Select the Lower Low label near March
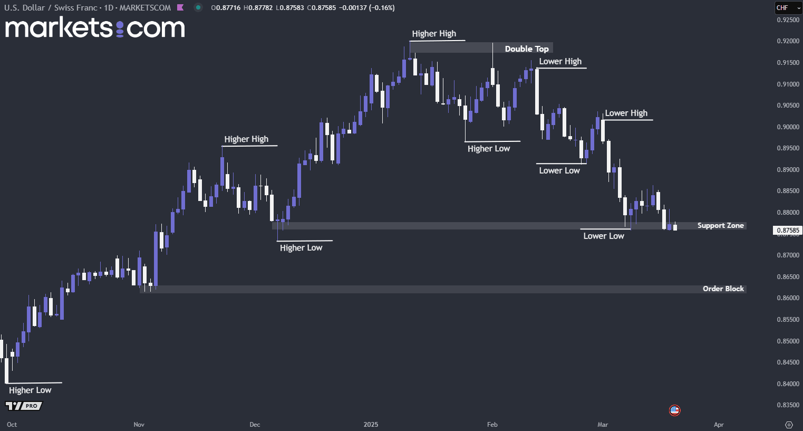 [x=603, y=236]
